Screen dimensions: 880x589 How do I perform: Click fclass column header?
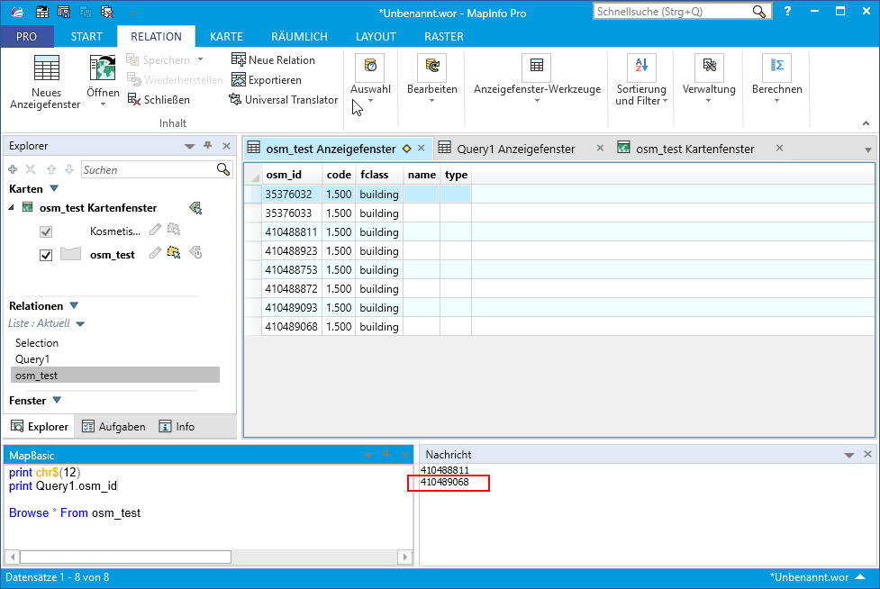tap(379, 175)
